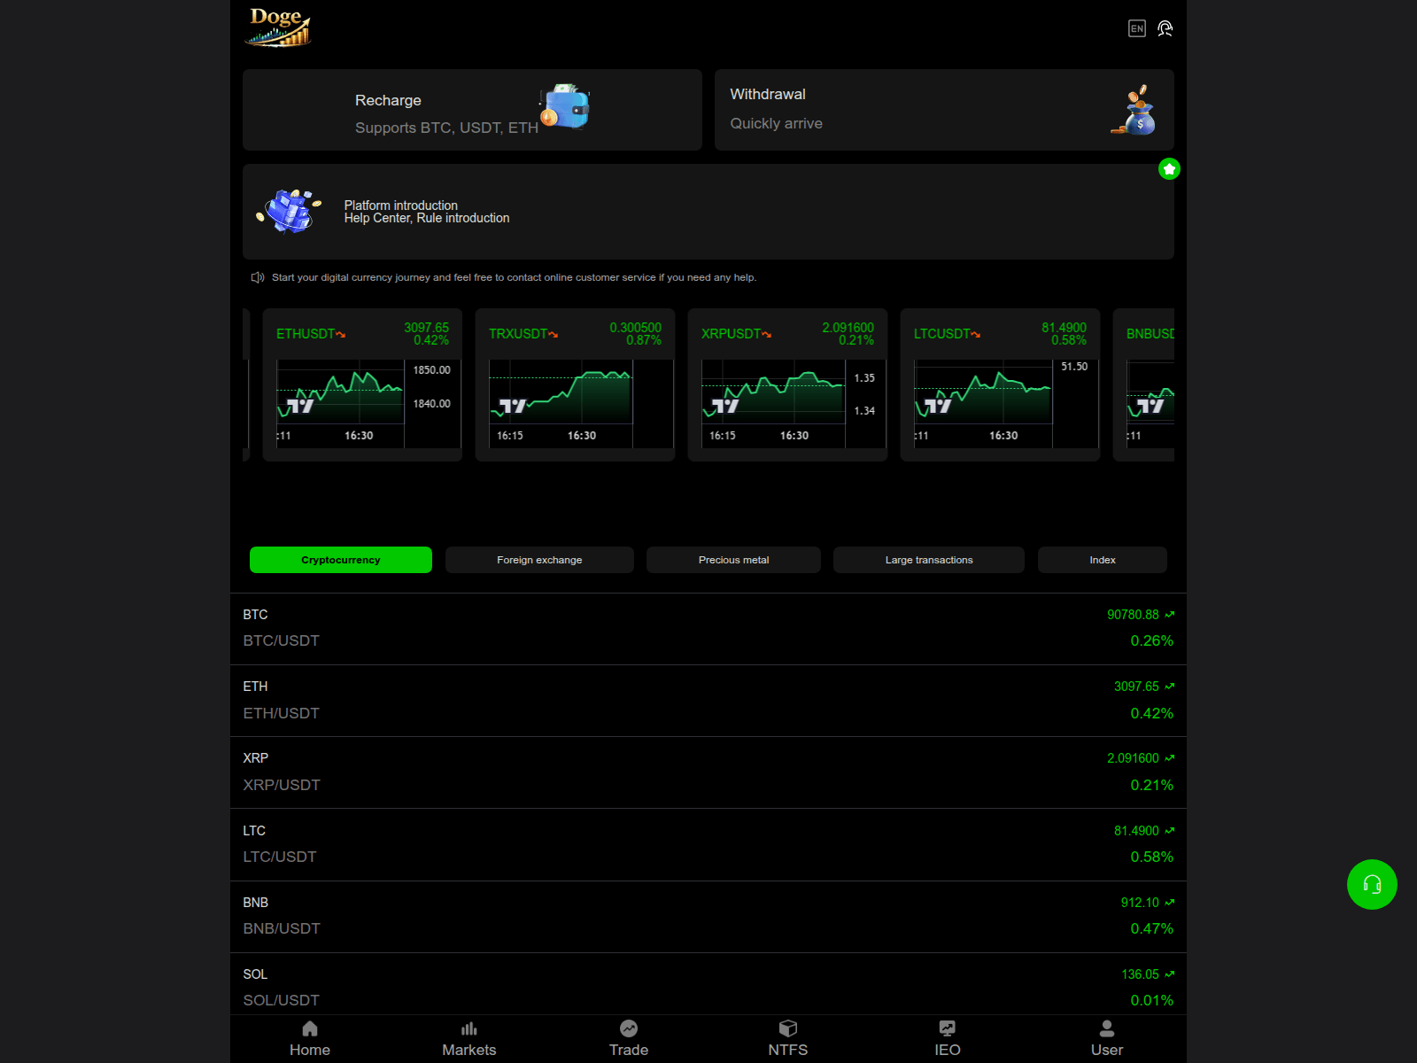Click the SOL 0.01% change value
This screenshot has width=1417, height=1063.
1151,1000
